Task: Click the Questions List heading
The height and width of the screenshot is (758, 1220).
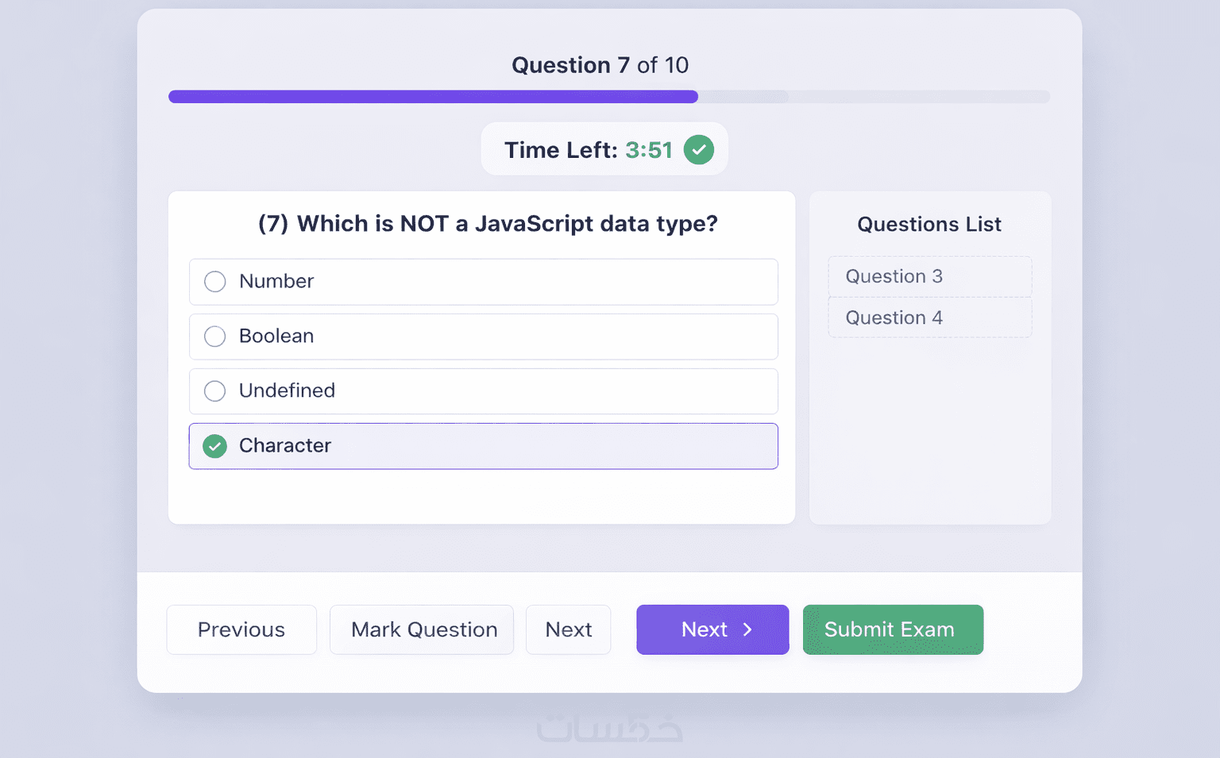Action: [929, 225]
